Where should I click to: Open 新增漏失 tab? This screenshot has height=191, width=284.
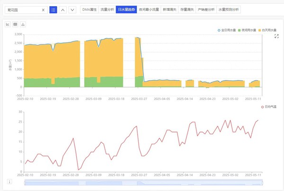point(169,9)
